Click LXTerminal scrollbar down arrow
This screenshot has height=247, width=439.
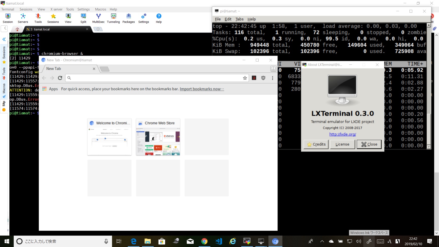pos(429,147)
